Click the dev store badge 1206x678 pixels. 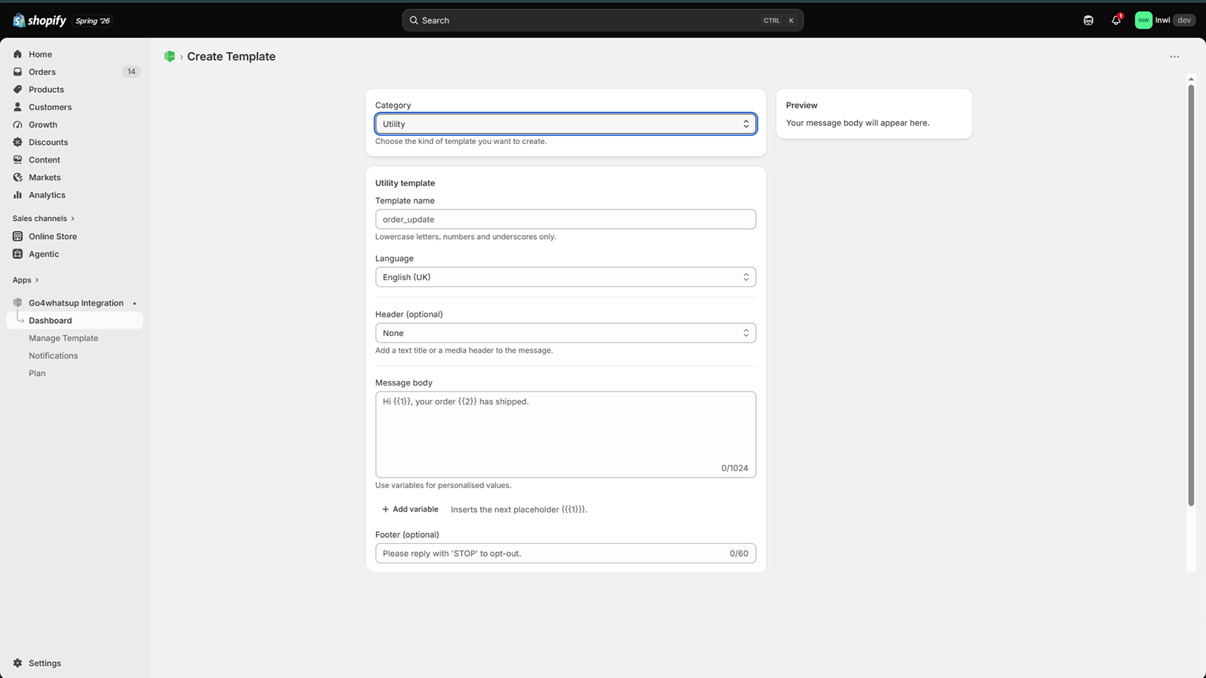(1184, 20)
